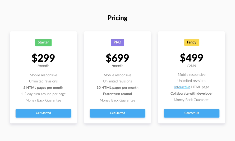Click "Money Back Guarantee" in the PRO card
The height and width of the screenshot is (141, 235).
pyautogui.click(x=117, y=100)
